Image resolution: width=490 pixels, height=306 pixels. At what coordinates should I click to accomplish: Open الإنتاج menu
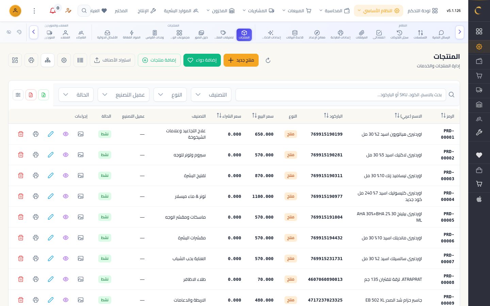[147, 11]
